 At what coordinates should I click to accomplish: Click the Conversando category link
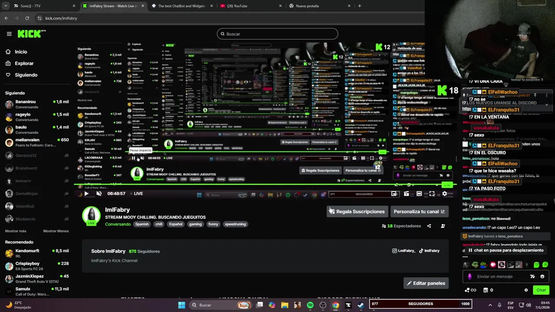point(118,224)
